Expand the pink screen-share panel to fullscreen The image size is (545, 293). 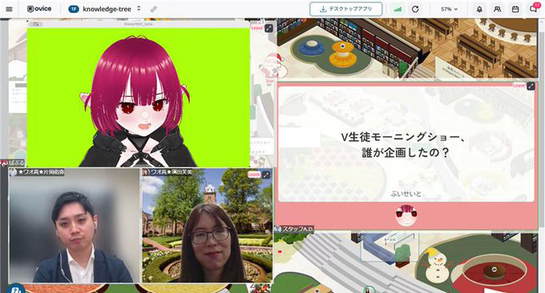pos(531,86)
